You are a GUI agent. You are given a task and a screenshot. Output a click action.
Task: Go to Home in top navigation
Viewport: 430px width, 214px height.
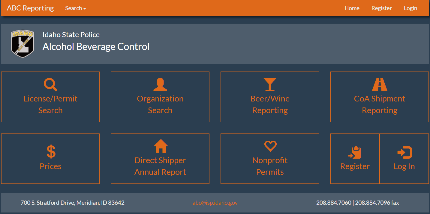click(x=352, y=8)
